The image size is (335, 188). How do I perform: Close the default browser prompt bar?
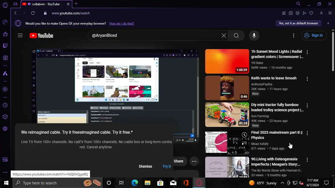[328, 23]
